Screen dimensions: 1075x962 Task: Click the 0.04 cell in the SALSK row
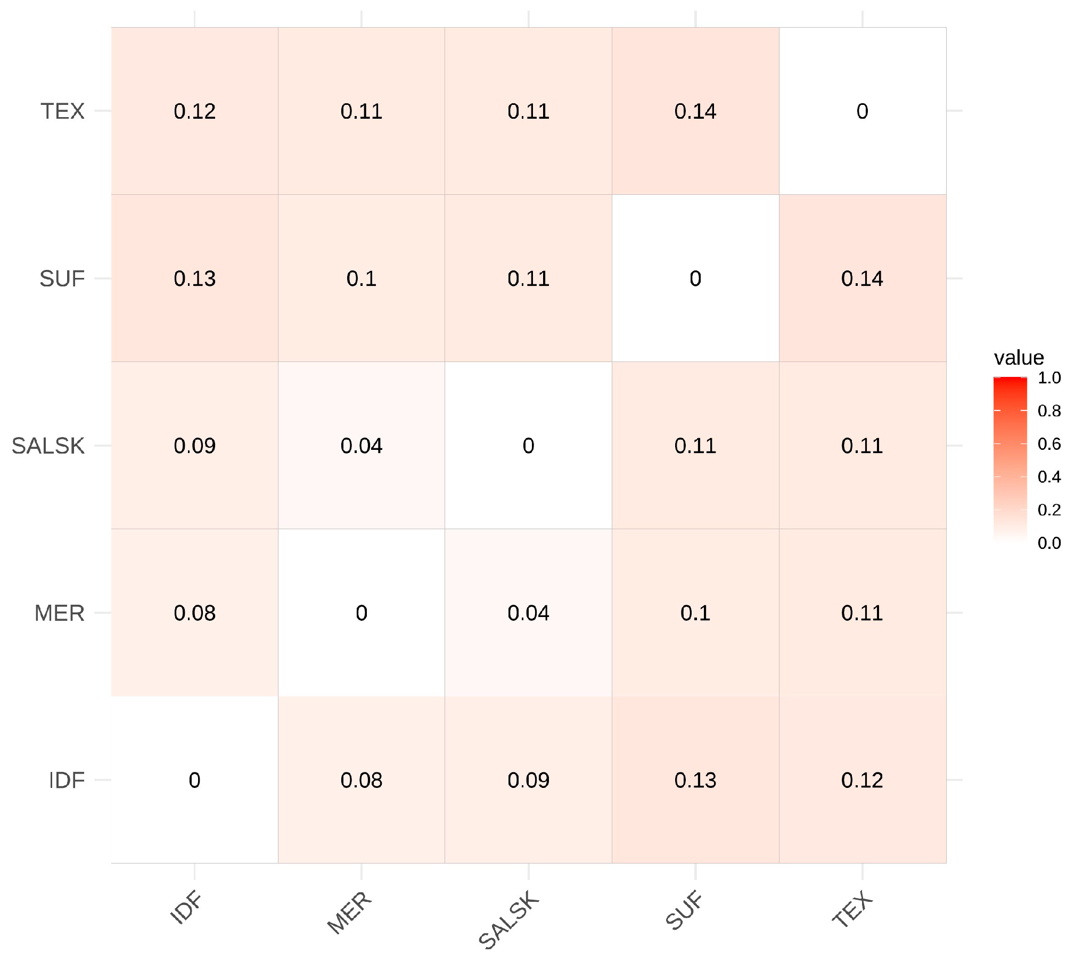[361, 446]
